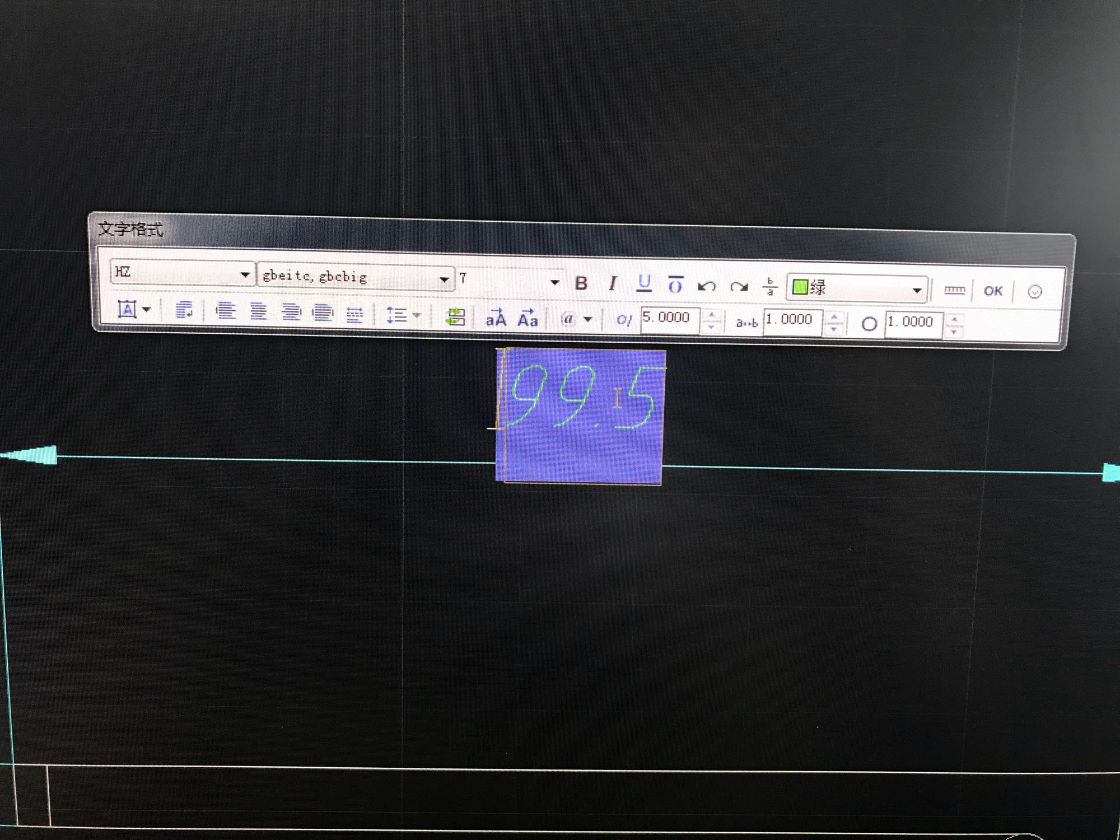This screenshot has width=1120, height=840.
Task: Convert text to lowercase with Aa icon
Action: [x=528, y=318]
